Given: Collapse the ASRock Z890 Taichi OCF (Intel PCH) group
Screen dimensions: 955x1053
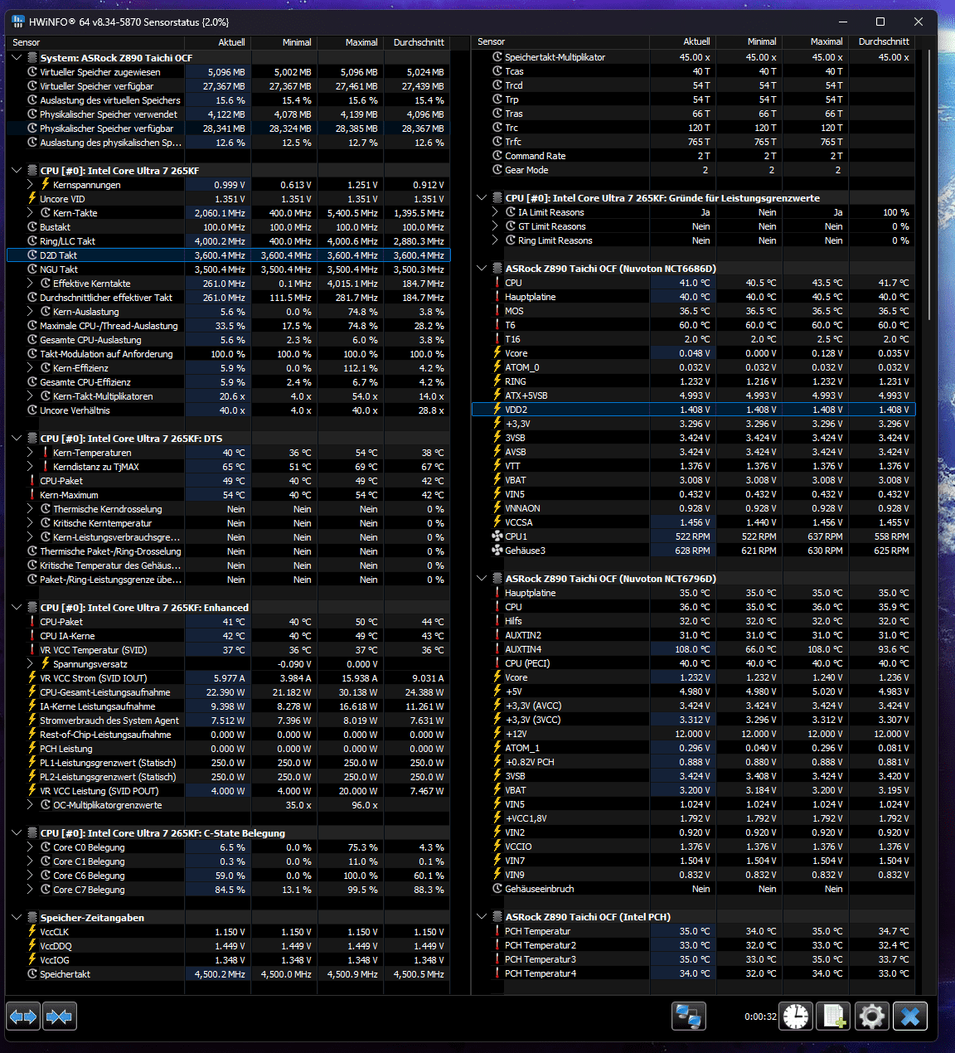Looking at the screenshot, I should [482, 917].
